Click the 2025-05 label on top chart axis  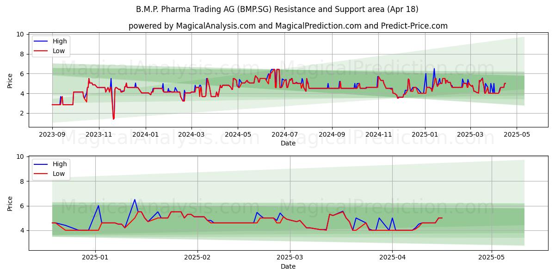pyautogui.click(x=517, y=134)
